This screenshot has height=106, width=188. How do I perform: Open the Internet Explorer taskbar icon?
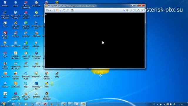point(20,104)
